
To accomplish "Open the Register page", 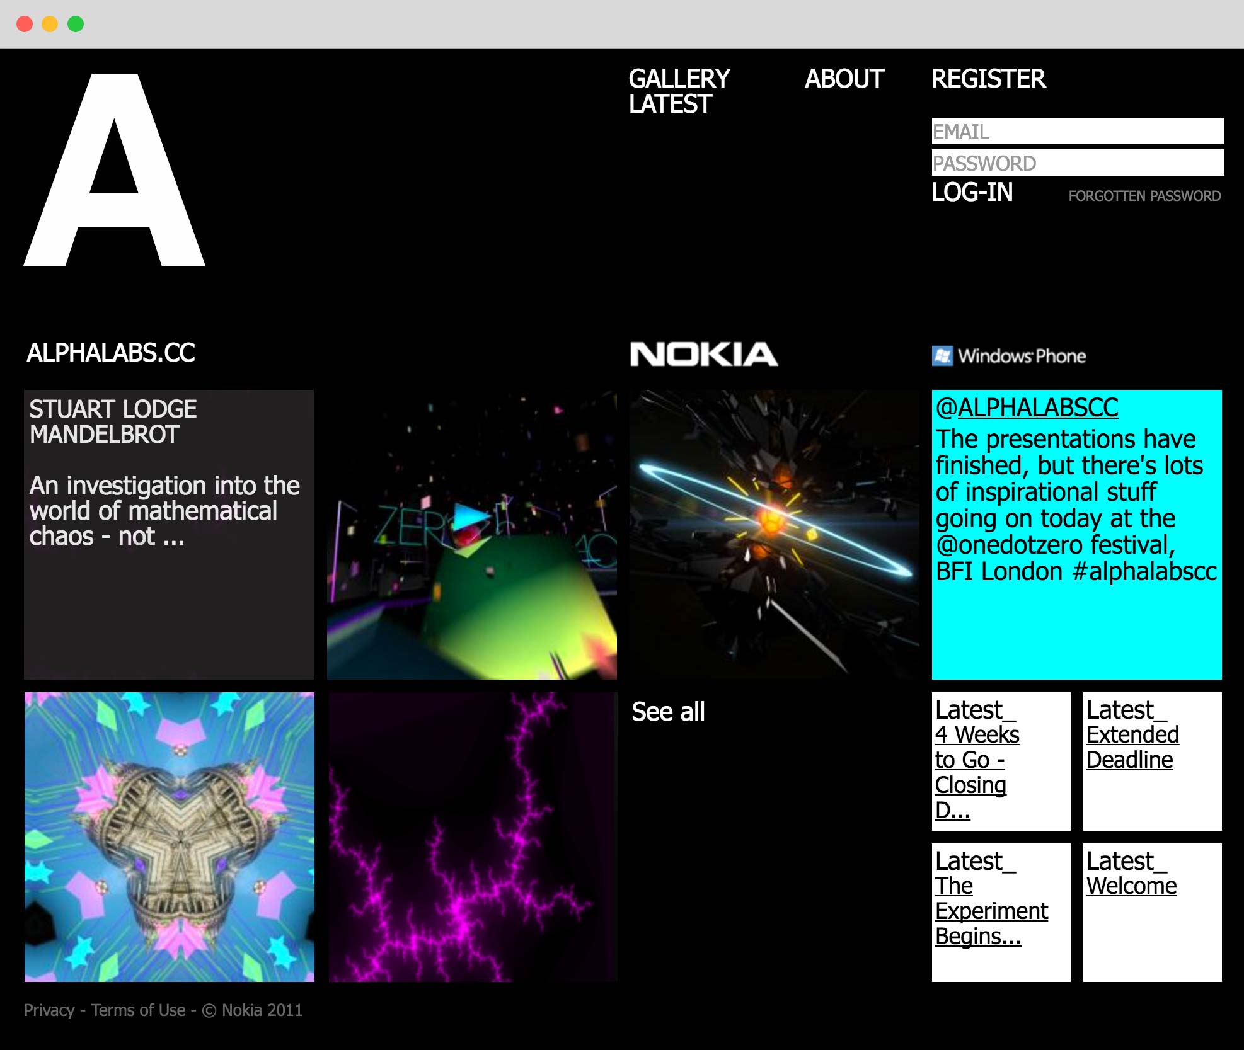I will coord(989,79).
